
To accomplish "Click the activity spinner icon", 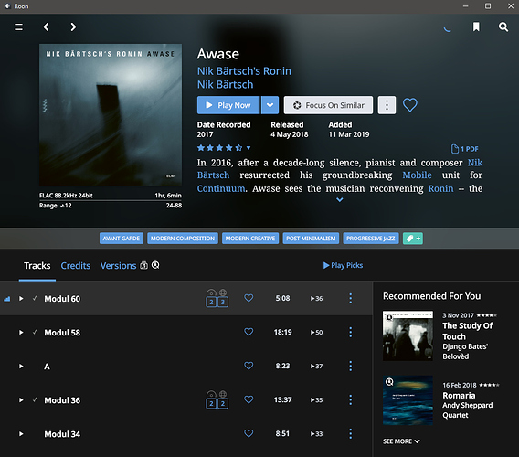I will coord(448,29).
